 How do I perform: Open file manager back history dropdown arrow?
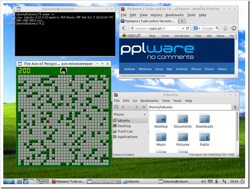tap(130, 107)
